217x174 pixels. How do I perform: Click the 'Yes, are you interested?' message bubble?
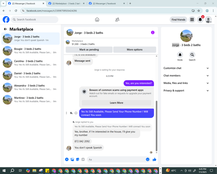coord(138,83)
